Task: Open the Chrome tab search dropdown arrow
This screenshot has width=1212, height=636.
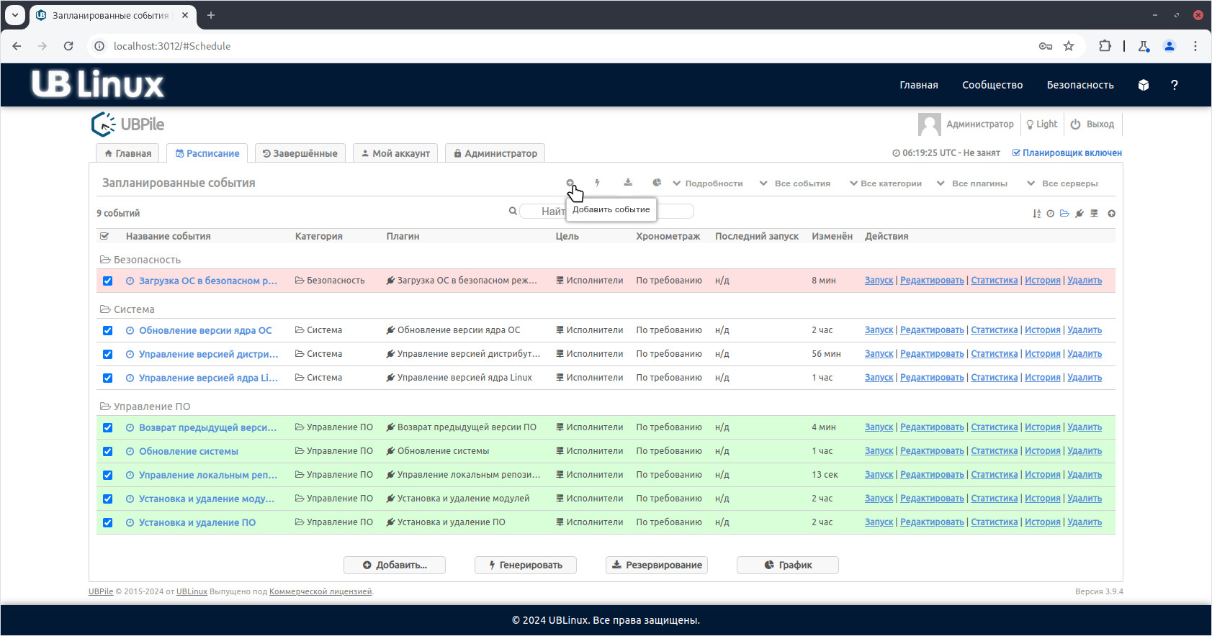Action: click(x=15, y=15)
